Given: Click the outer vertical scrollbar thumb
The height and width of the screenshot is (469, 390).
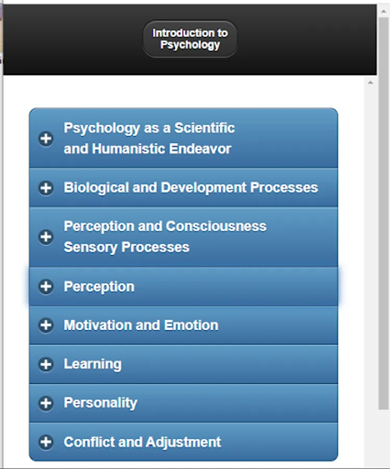Looking at the screenshot, I should [x=383, y=214].
